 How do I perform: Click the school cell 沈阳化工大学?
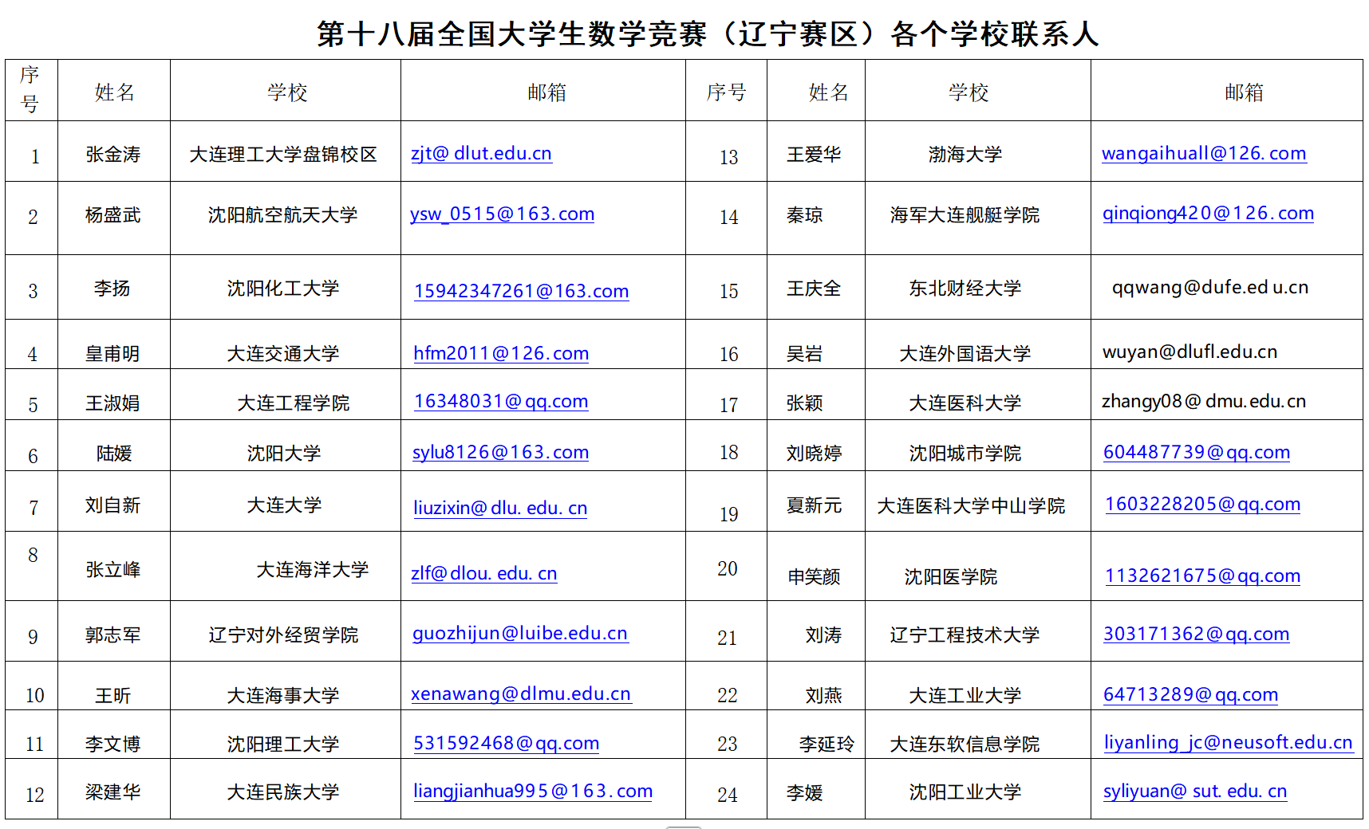point(283,289)
